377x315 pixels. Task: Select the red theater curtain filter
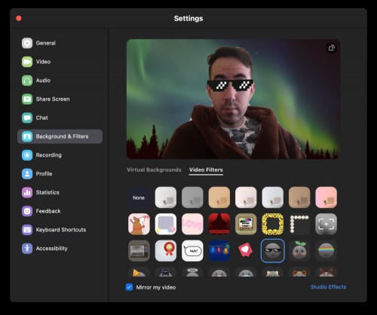219,224
